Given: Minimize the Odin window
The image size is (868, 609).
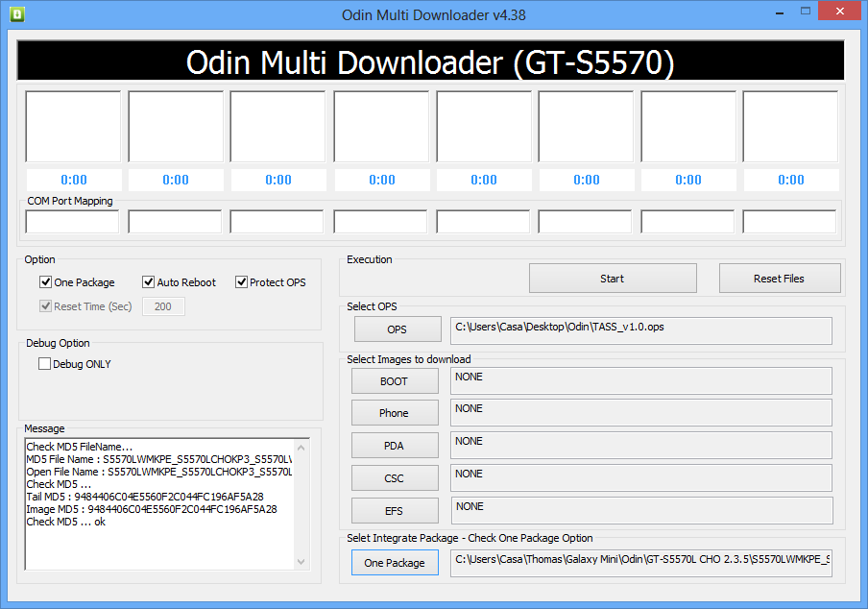Looking at the screenshot, I should coord(780,12).
